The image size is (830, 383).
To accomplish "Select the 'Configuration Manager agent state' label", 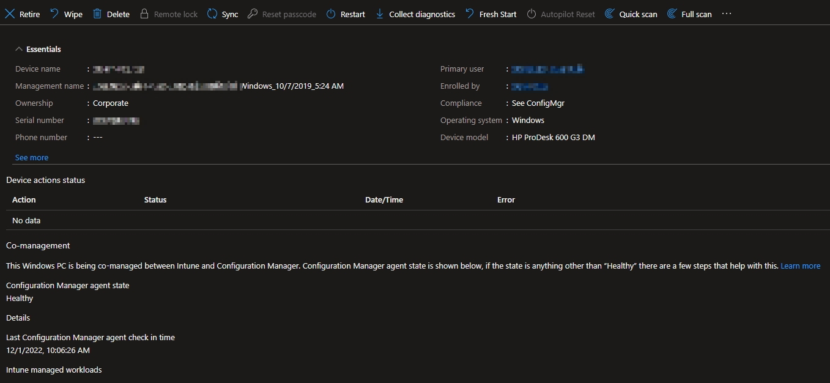I will (x=68, y=285).
